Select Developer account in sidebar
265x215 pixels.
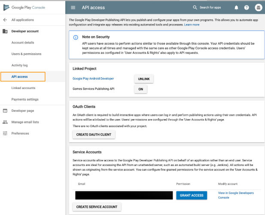click(x=25, y=31)
